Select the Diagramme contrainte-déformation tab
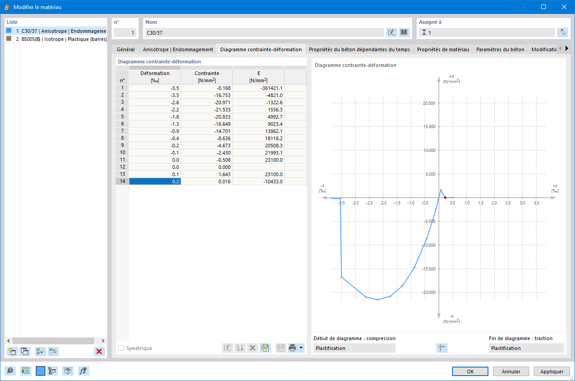This screenshot has height=381, width=575. tap(261, 49)
